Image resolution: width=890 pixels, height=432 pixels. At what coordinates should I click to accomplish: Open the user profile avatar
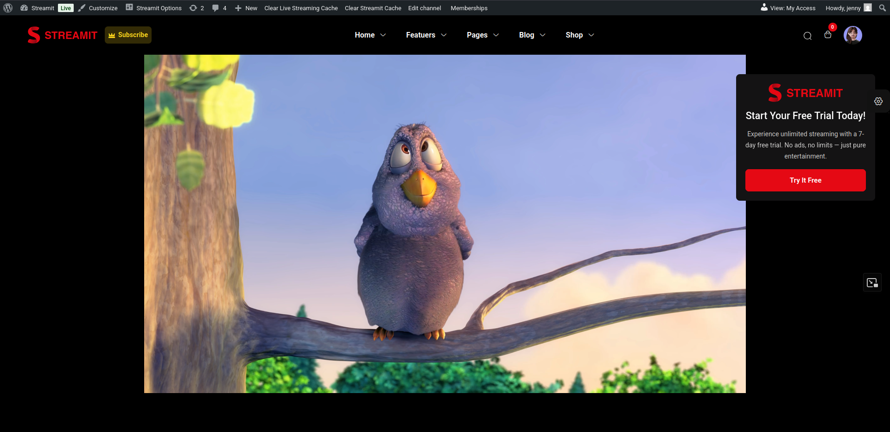tap(853, 35)
